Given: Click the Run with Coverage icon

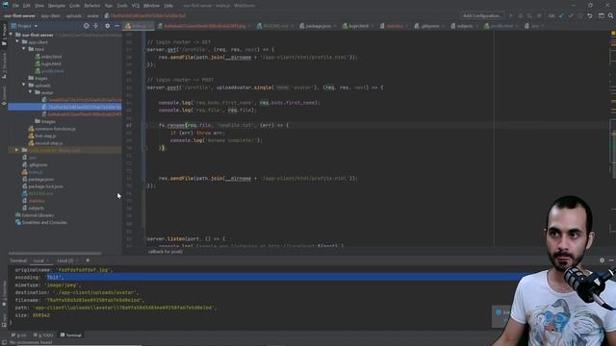Looking at the screenshot, I should (529, 15).
